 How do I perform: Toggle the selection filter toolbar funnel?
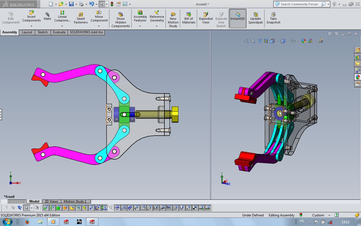tap(6, 208)
